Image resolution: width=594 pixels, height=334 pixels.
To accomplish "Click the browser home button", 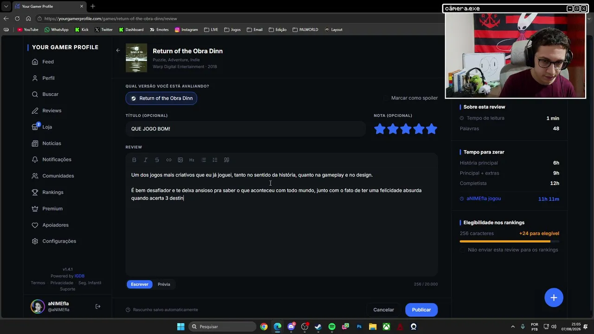I will pos(28,19).
